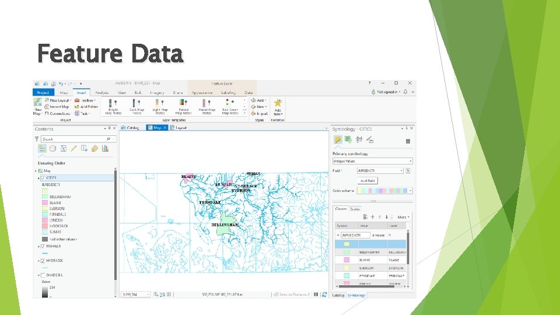Viewport: 560px width, 315px height.
Task: Switch to the View ribbon tab
Action: tap(122, 93)
